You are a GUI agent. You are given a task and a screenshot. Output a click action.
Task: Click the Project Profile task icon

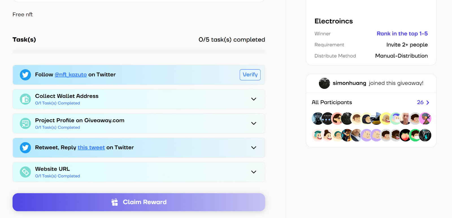[25, 123]
